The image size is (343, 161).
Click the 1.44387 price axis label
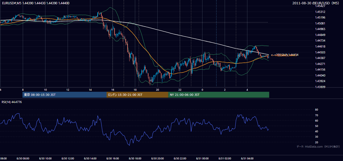pos(320,58)
